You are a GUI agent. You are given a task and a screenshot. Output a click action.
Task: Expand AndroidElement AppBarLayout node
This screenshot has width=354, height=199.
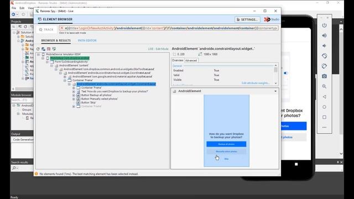click(65, 77)
